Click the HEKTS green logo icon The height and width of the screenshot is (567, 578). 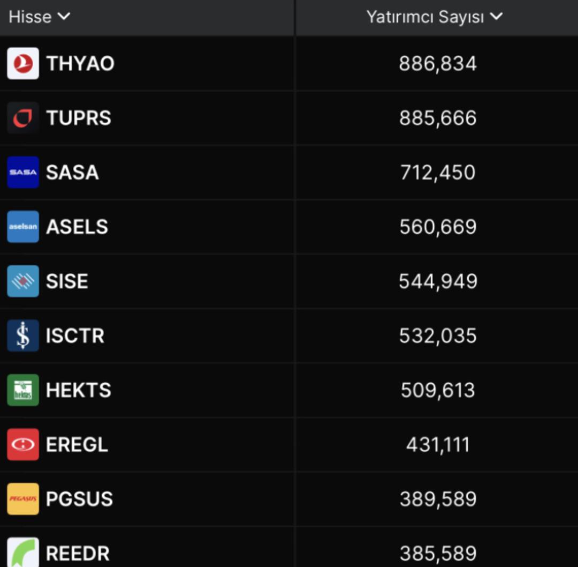pos(22,390)
